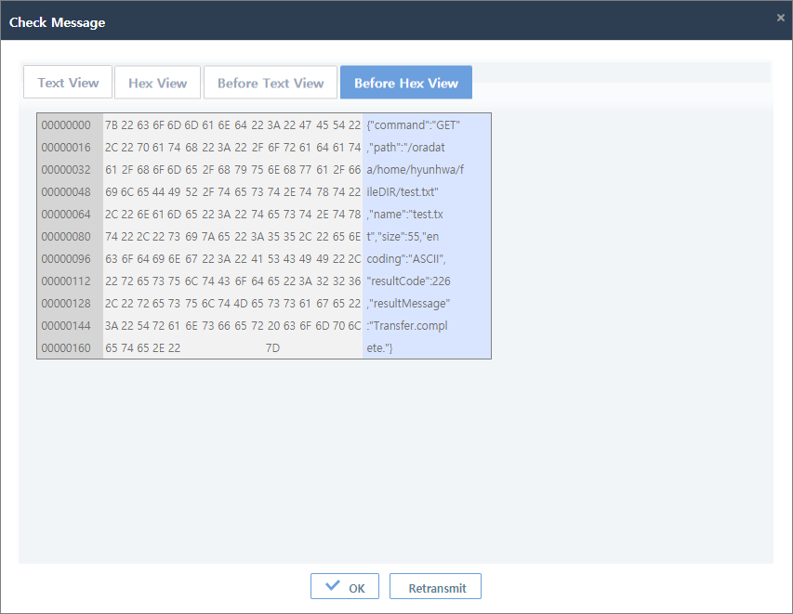The width and height of the screenshot is (793, 614).
Task: Select offset row 00000160
Action: click(66, 347)
